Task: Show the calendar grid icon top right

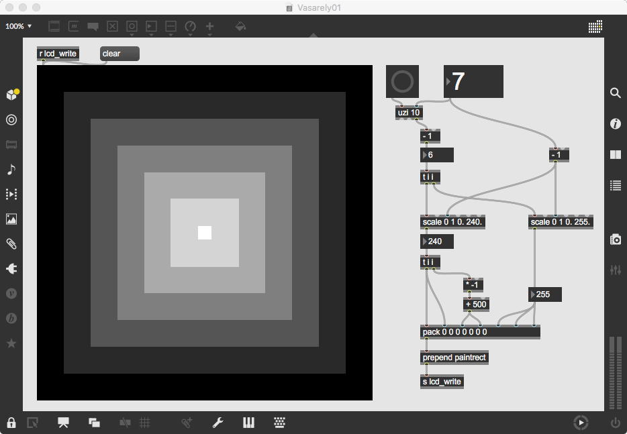Action: pos(595,27)
